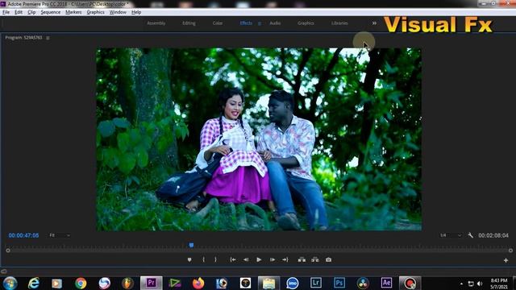516x290 pixels.
Task: Select the Effects workspace tab
Action: pos(246,23)
